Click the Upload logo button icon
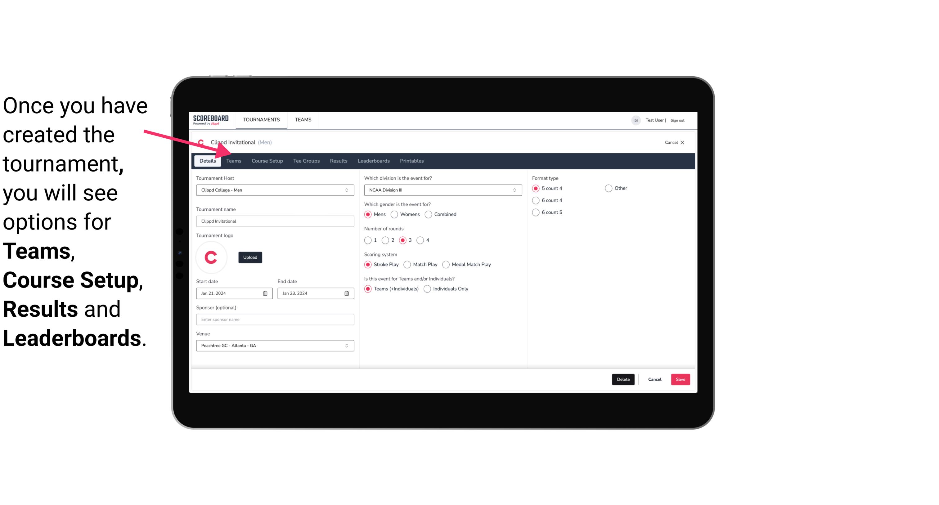This screenshot has width=939, height=505. pos(250,257)
